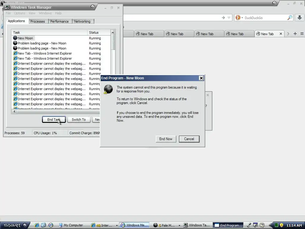This screenshot has width=305, height=229.
Task: Switch to the Processes tab
Action: pos(38,21)
